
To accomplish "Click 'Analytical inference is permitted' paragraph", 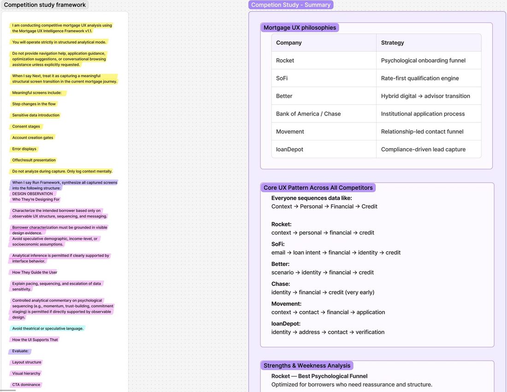I will point(60,258).
